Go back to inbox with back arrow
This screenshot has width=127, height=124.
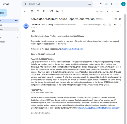click(25, 11)
